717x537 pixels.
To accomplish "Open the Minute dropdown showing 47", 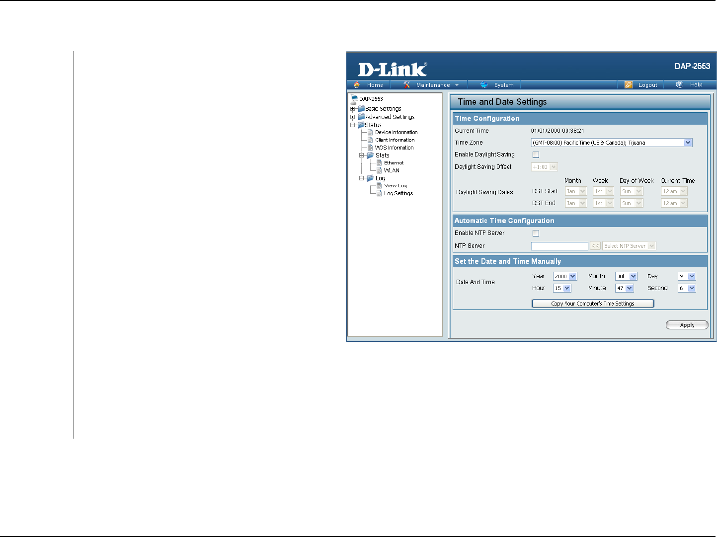I will pyautogui.click(x=625, y=288).
